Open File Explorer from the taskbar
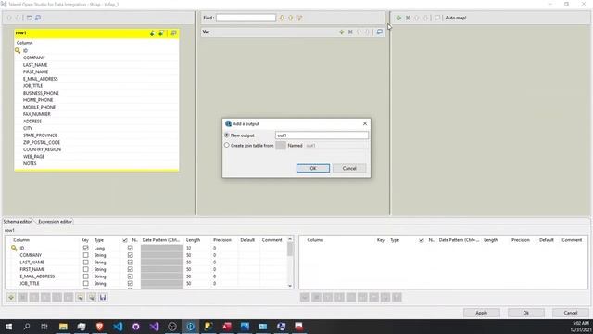This screenshot has width=593, height=334. point(63,327)
